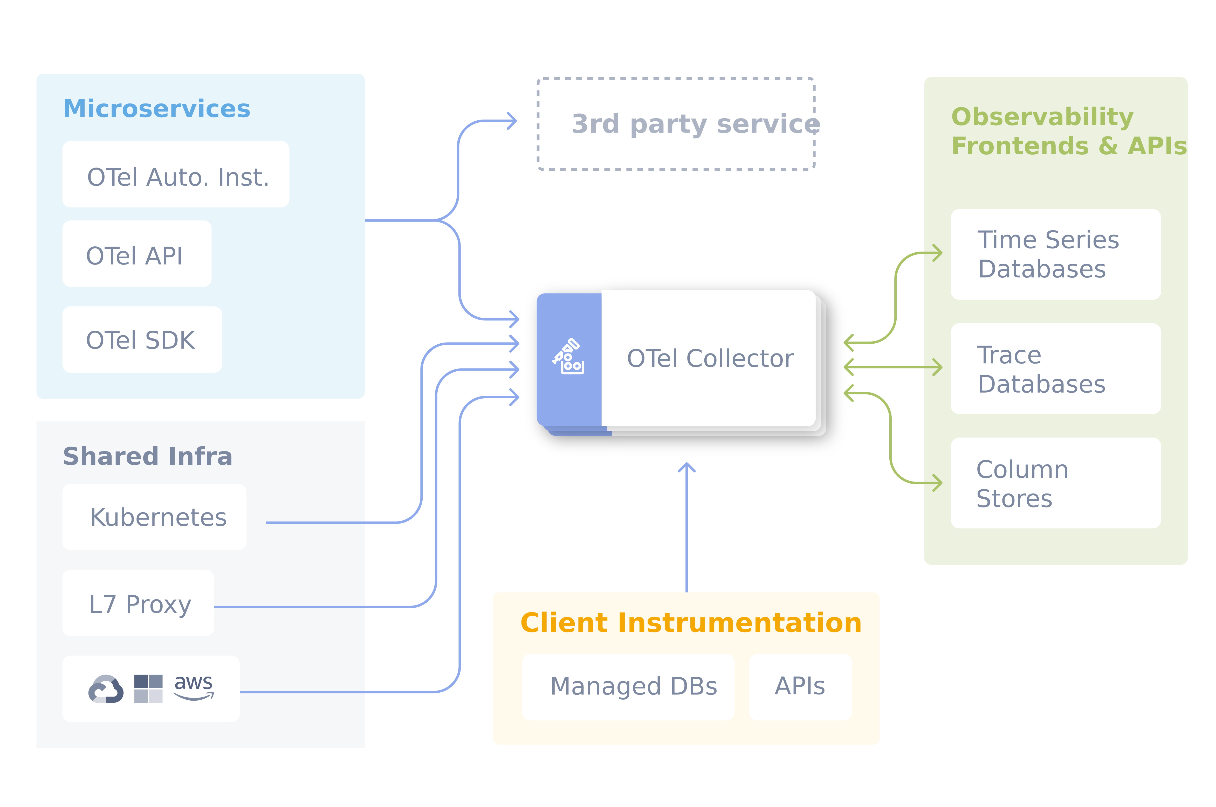This screenshot has width=1216, height=807.
Task: Click the Managed DBs box
Action: [x=628, y=687]
